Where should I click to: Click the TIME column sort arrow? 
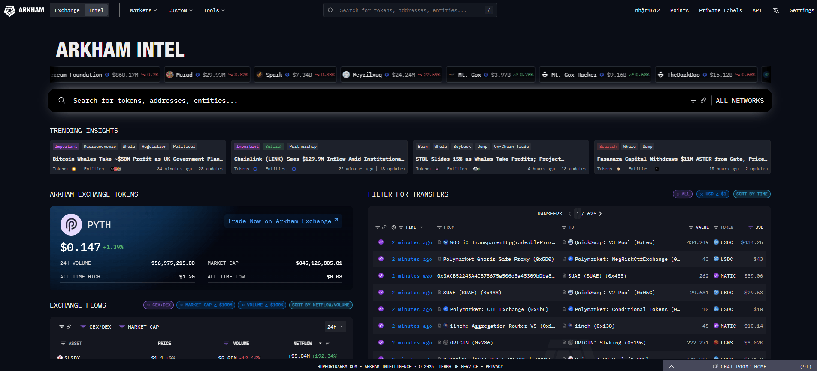(421, 227)
